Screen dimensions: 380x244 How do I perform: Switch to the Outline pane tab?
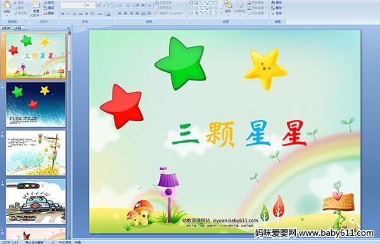point(18,28)
